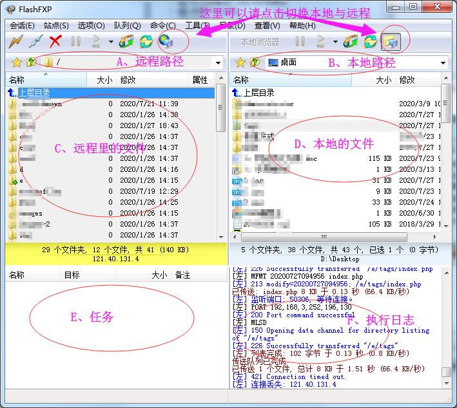Open the 帮助(H) menu
457x408 pixels.
302,26
